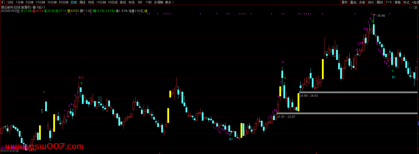419x154 pixels.
Task: Switch to 60分钟 period
Action: point(64,2)
